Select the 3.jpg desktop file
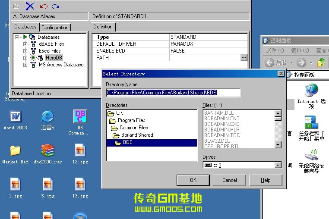 tap(47, 184)
